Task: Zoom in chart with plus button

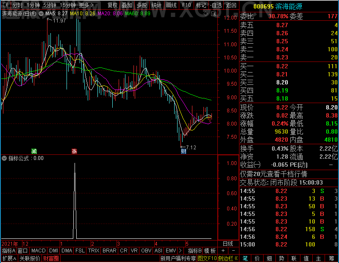Action: point(223,251)
